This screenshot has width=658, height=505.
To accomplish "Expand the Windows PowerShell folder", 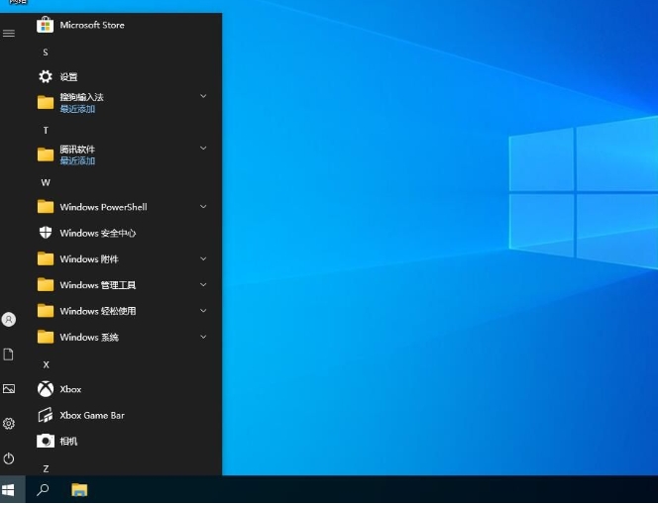I will click(x=119, y=207).
